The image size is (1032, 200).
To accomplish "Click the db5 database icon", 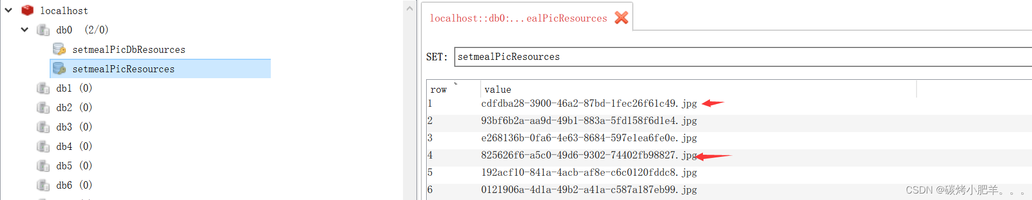I will click(43, 165).
